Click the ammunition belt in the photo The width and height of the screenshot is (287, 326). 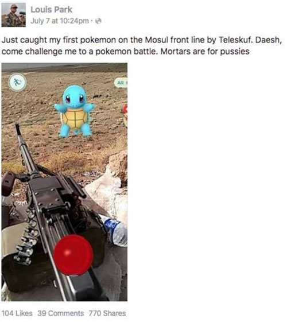tap(27, 239)
